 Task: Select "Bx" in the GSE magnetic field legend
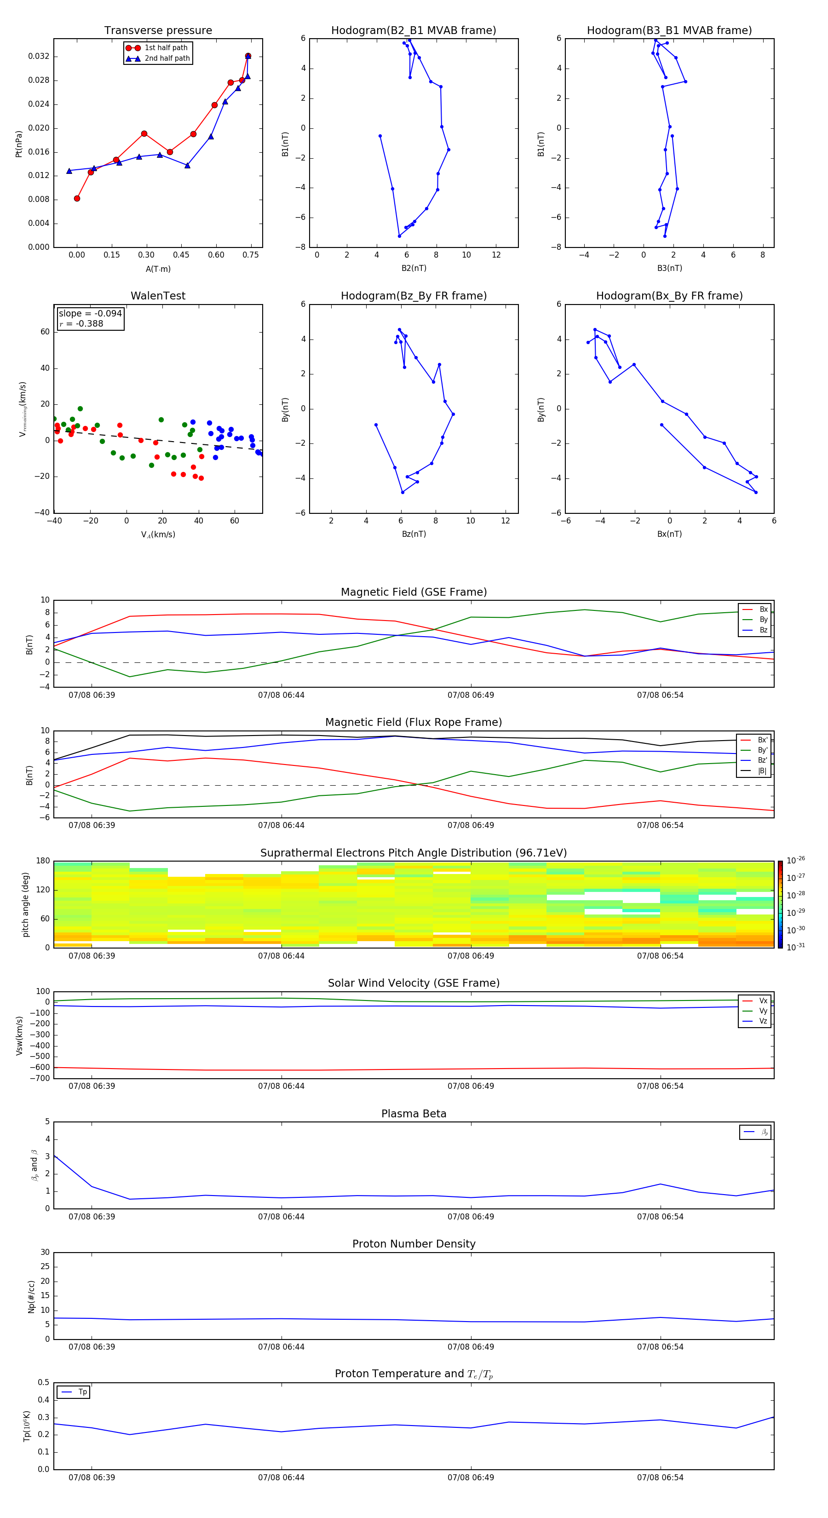pos(755,610)
